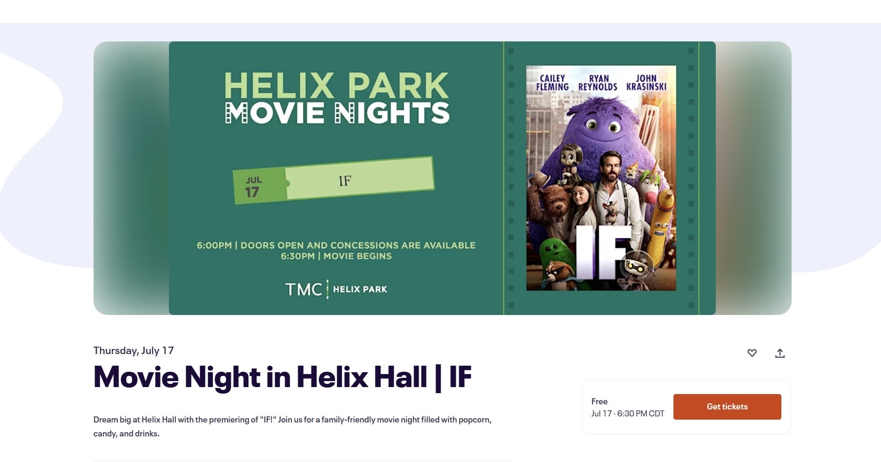Click the doors open 6:00PM schedule text
This screenshot has width=881, height=462.
pos(336,245)
